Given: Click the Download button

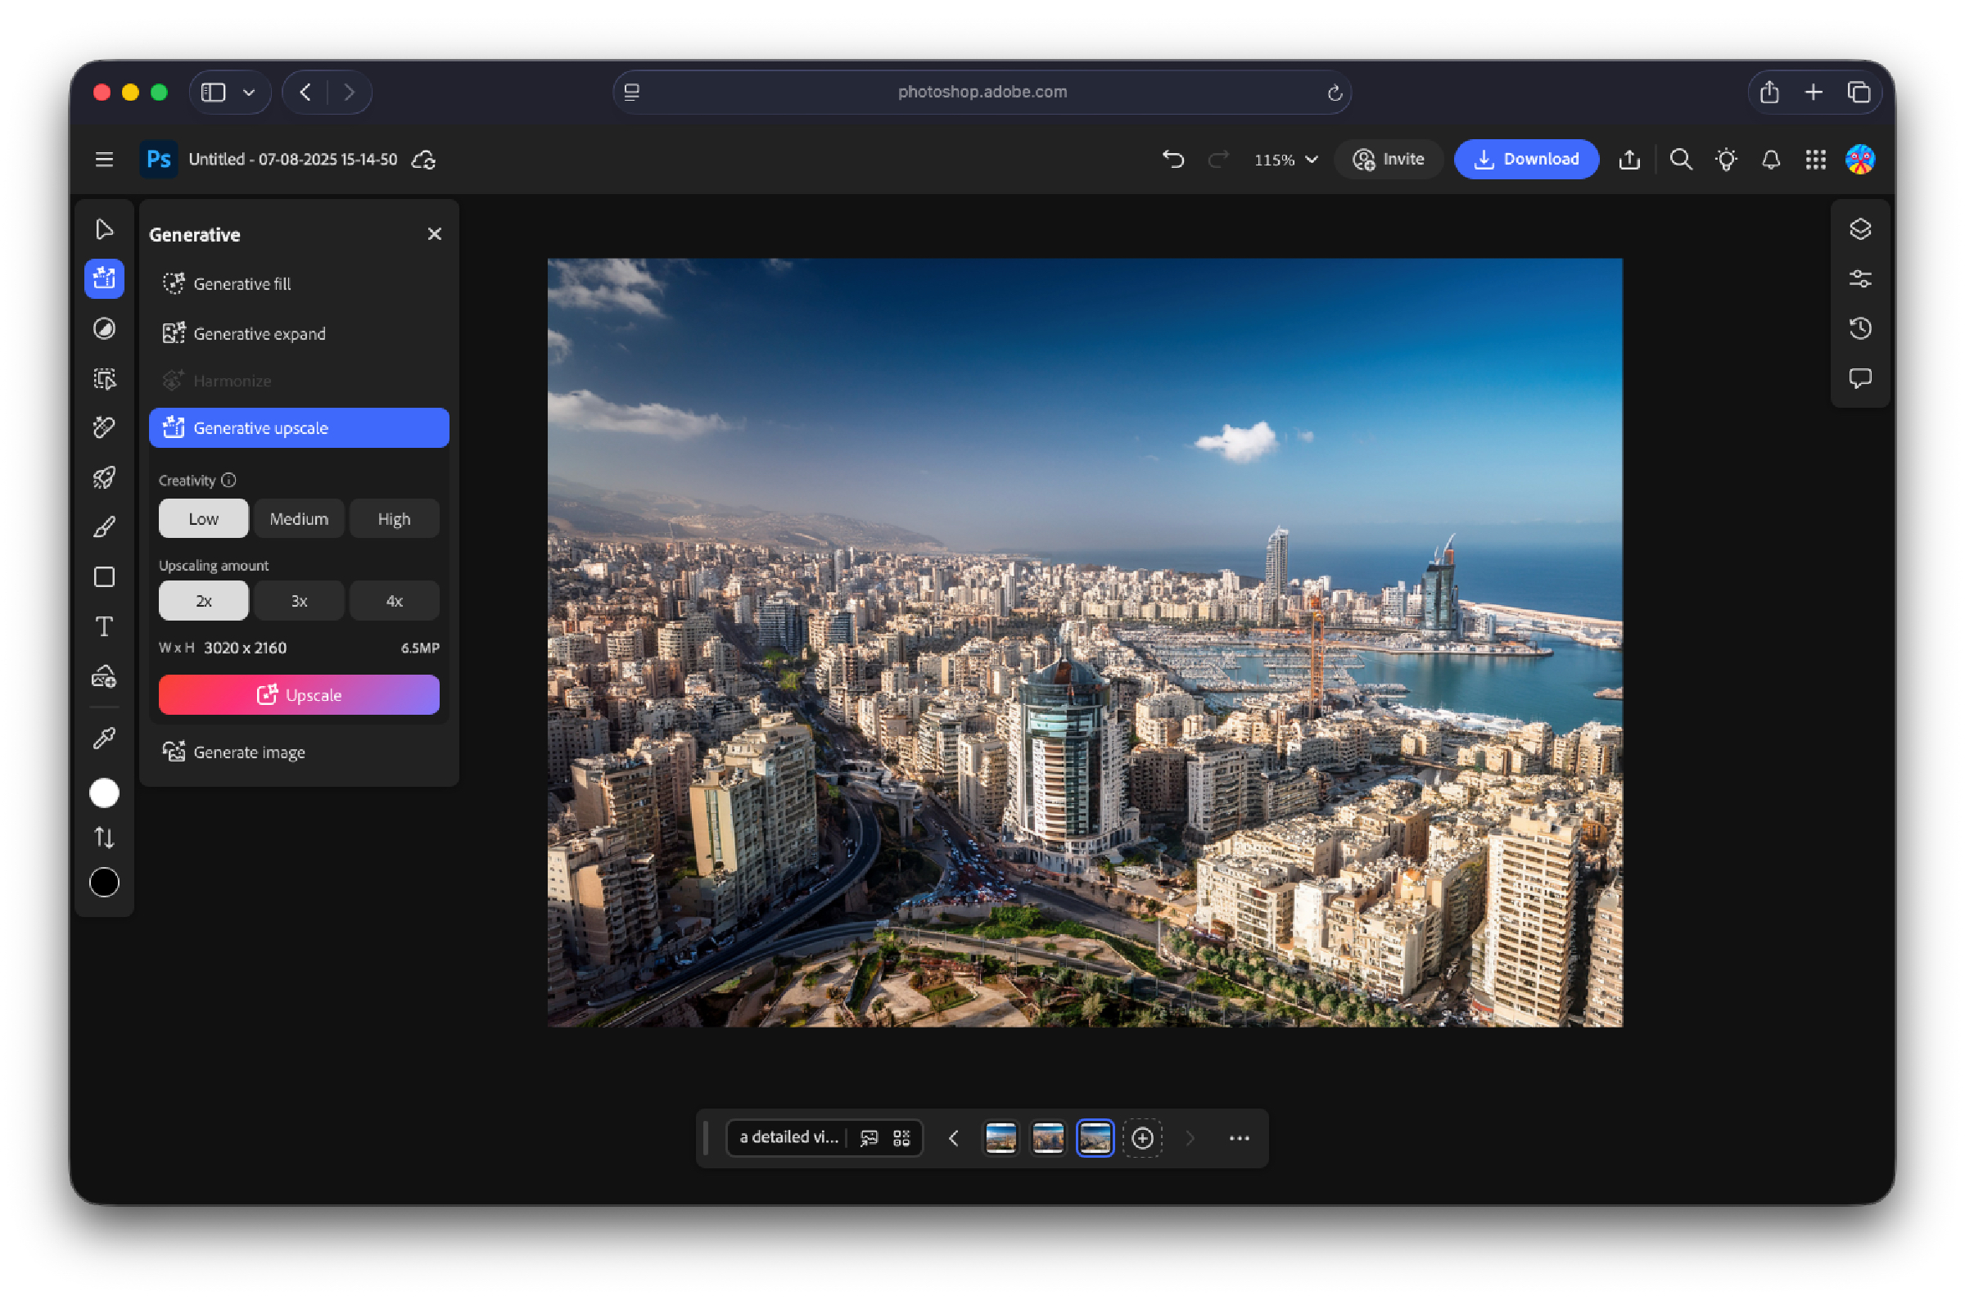Looking at the screenshot, I should (1526, 159).
